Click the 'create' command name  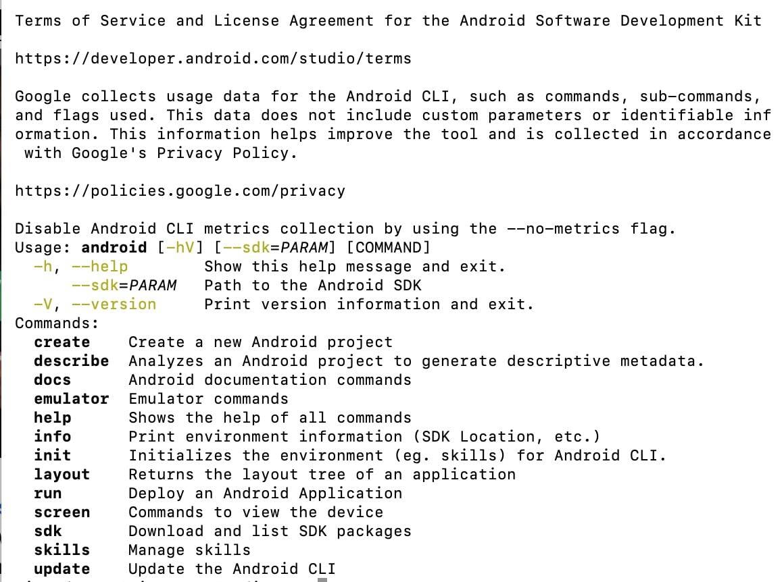pos(62,342)
